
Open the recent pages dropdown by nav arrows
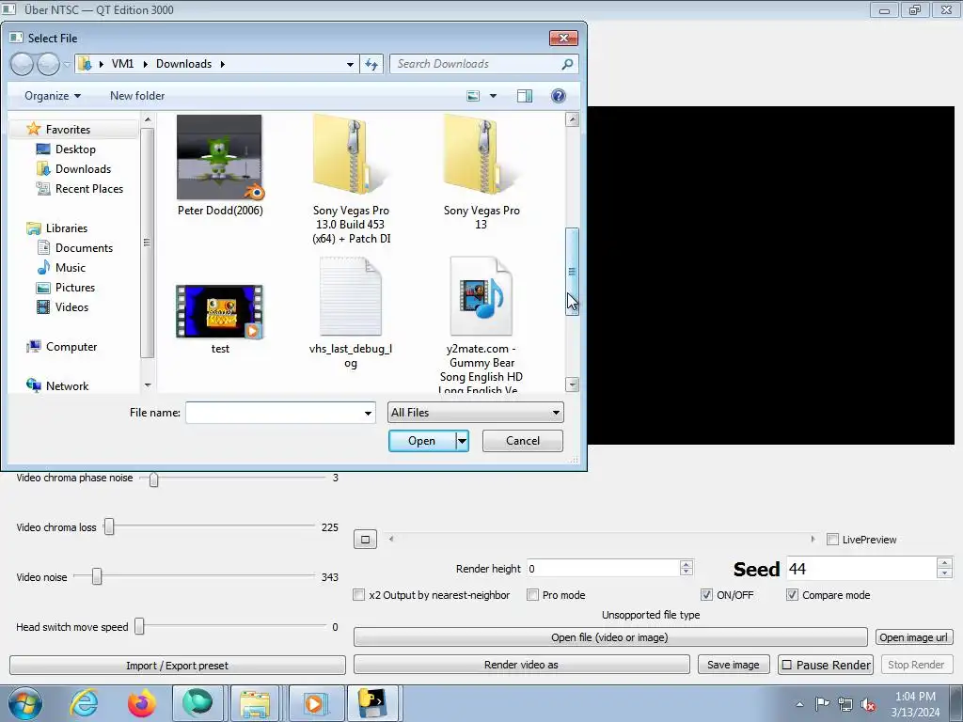coord(67,64)
